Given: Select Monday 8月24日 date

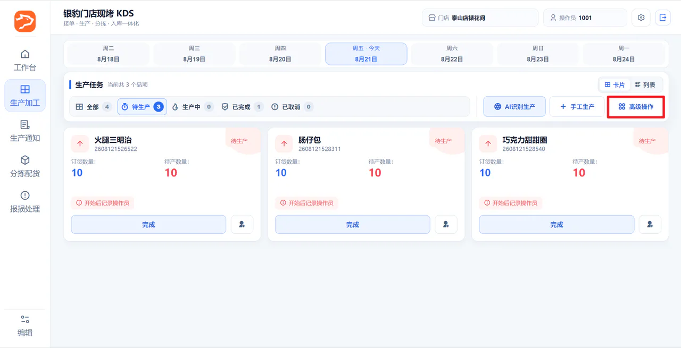Looking at the screenshot, I should tap(624, 54).
